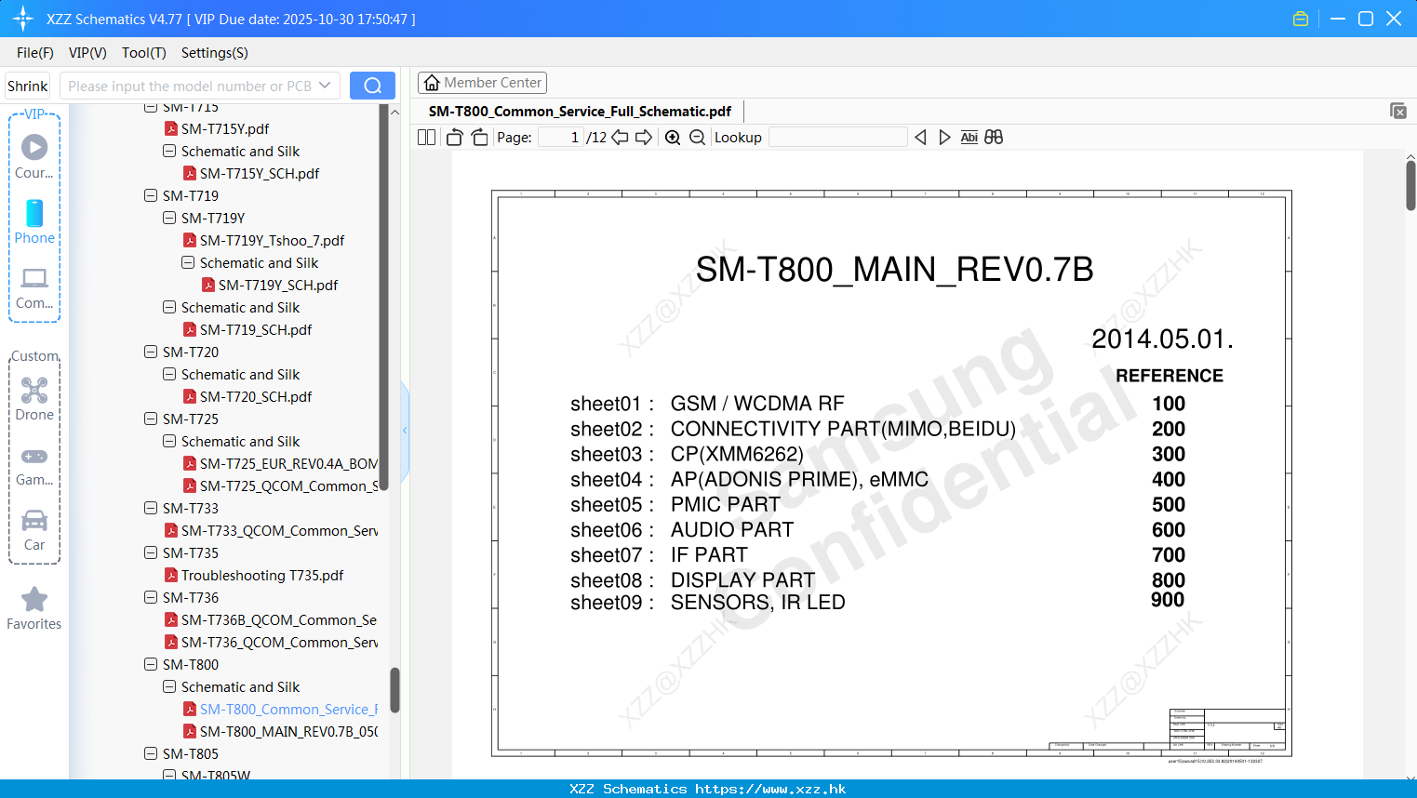Collapse the SM-T800 tree node
Screen dimensions: 1417x798
(151, 664)
